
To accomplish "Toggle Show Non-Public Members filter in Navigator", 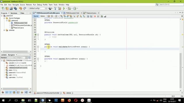I will pyautogui.click(x=14, y=92).
